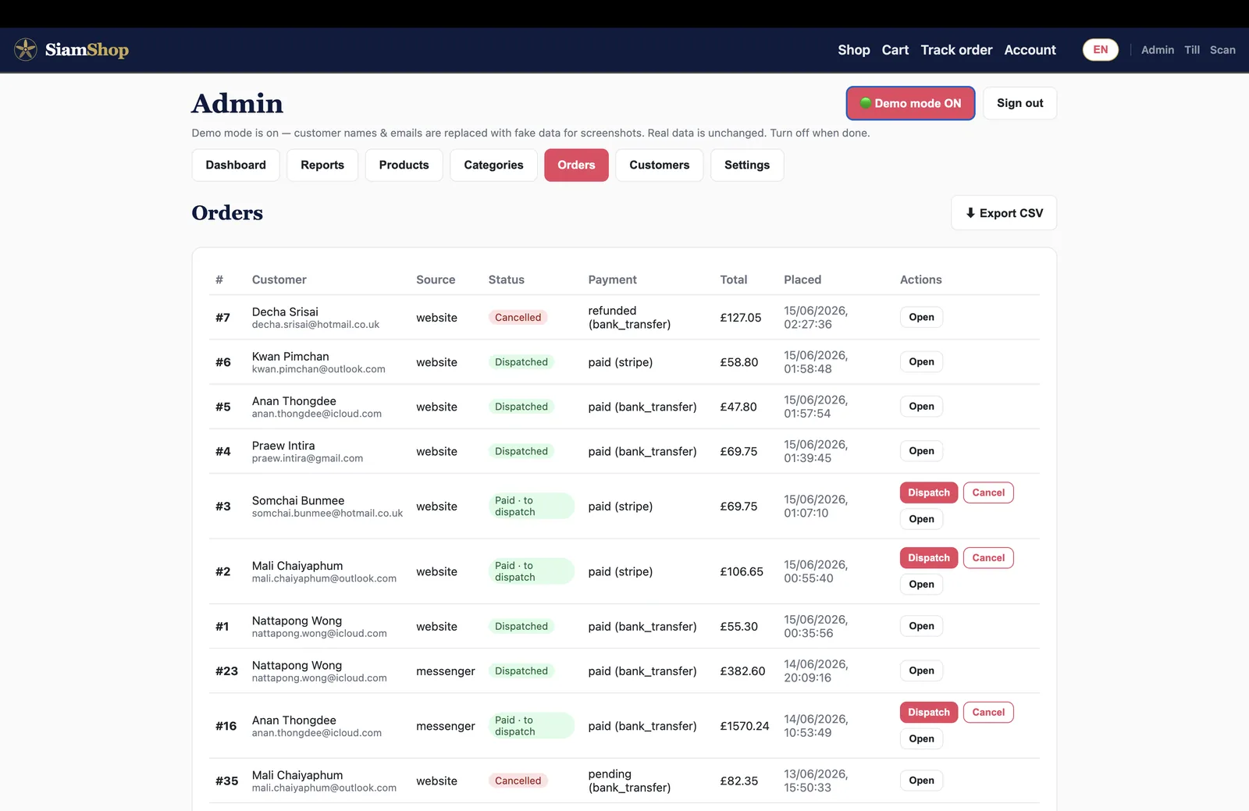This screenshot has width=1249, height=811.
Task: Click 'pending (bank_transfer)' payment cell
Action: click(x=629, y=781)
